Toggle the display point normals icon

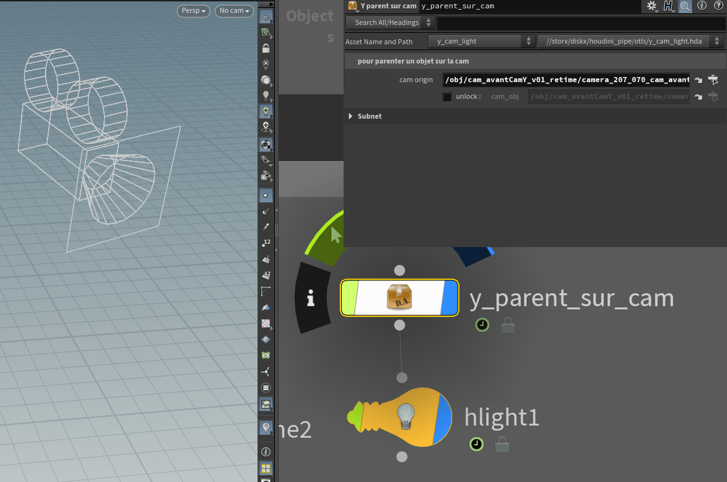[x=266, y=211]
